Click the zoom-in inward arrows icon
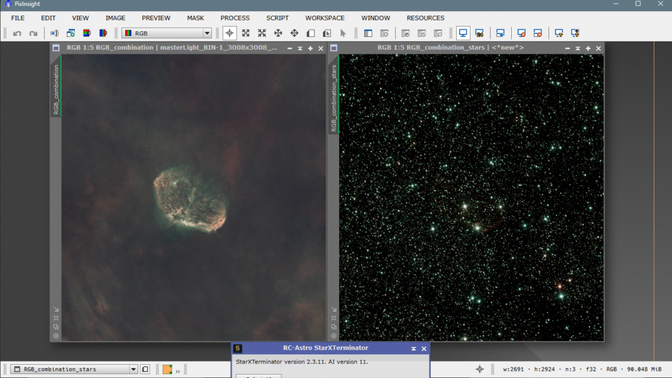This screenshot has width=672, height=378. point(262,33)
